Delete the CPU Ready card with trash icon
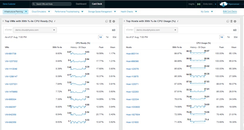 (110, 21)
